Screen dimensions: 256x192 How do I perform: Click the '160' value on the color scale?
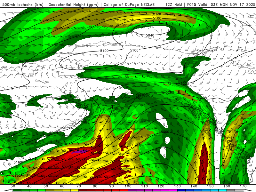[x=227, y=186]
